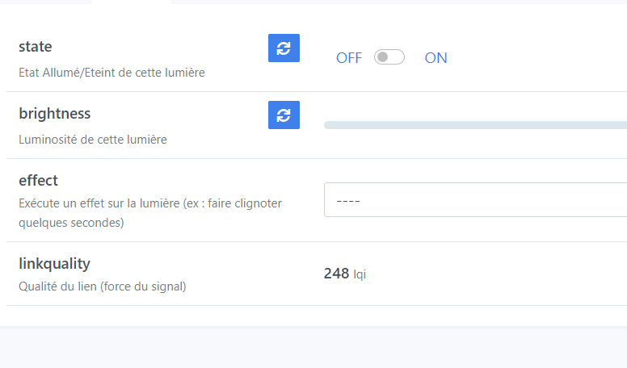Select the OFF label

pos(349,58)
